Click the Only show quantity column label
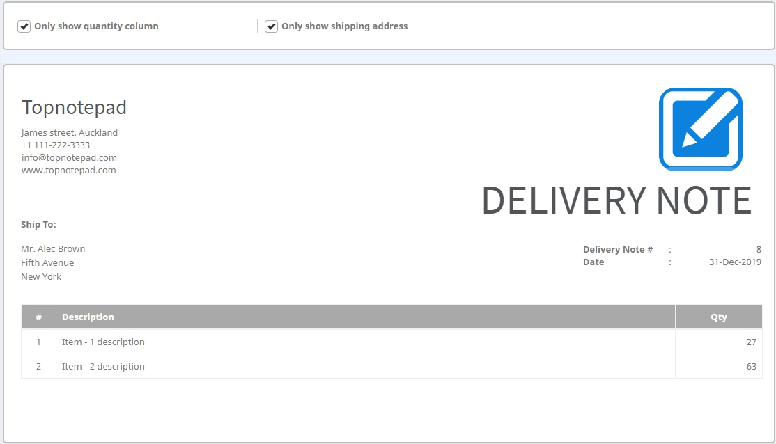Screen dimensions: 776x444 pyautogui.click(x=97, y=26)
